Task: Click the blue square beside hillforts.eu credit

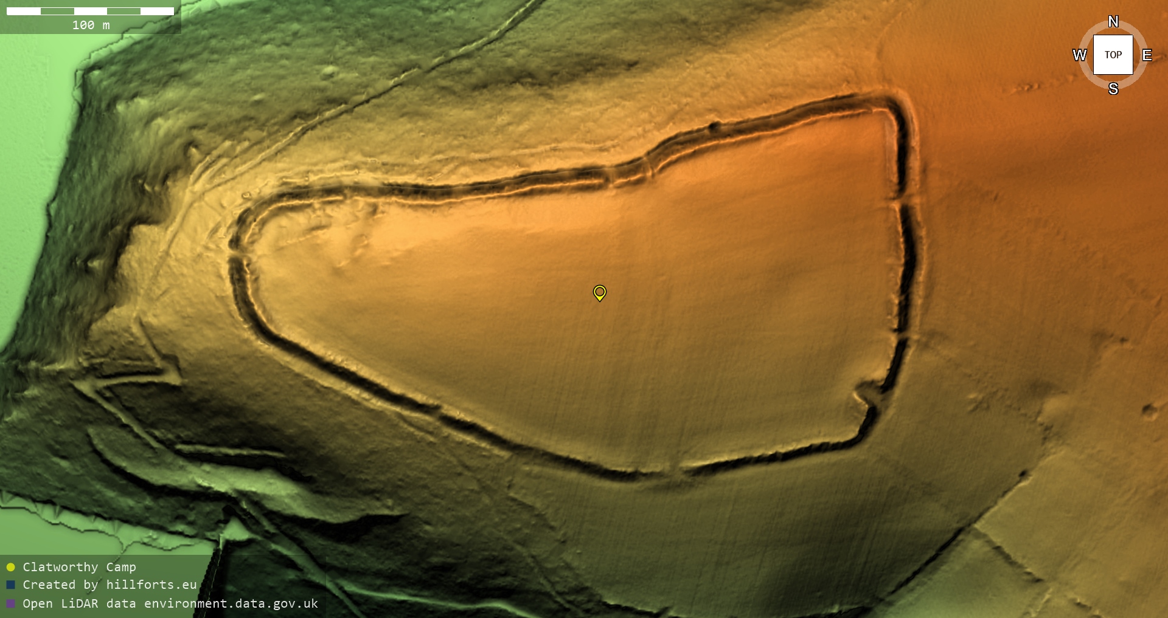Action: pyautogui.click(x=10, y=585)
